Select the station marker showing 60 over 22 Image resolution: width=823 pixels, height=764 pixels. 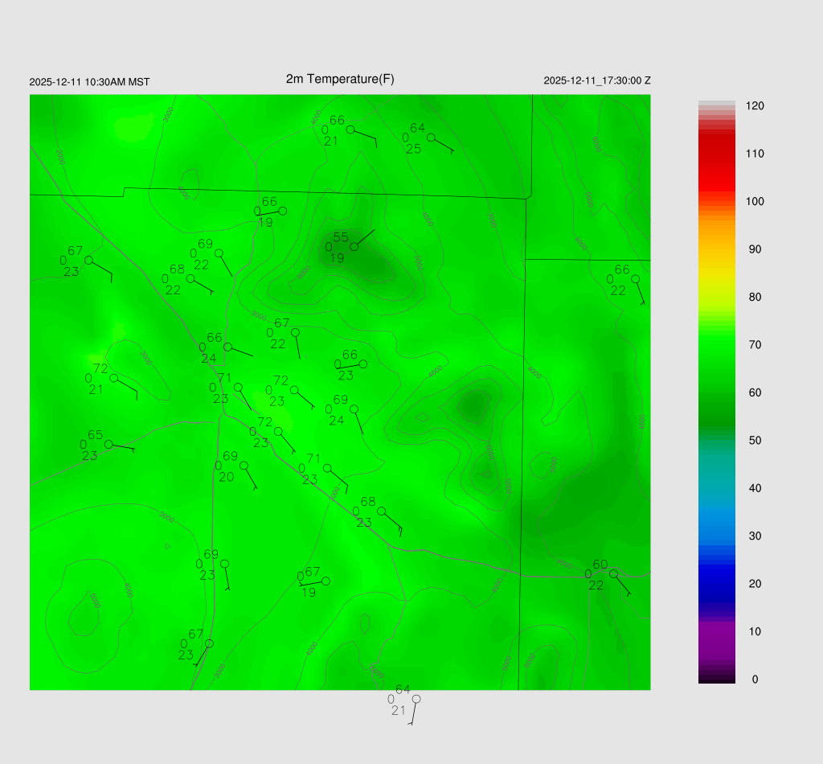[x=613, y=574]
